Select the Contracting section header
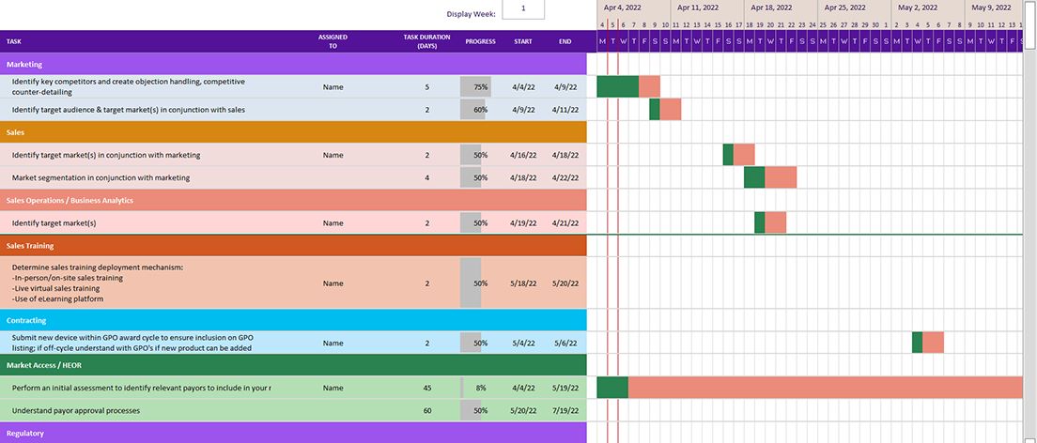1037x443 pixels. click(293, 320)
